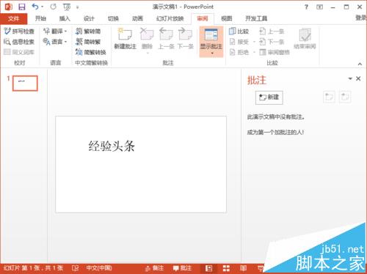Convert text with 繁转简 icon

pyautogui.click(x=88, y=31)
